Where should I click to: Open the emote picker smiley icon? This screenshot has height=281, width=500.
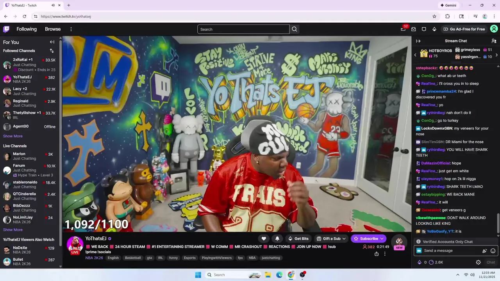tap(493, 251)
